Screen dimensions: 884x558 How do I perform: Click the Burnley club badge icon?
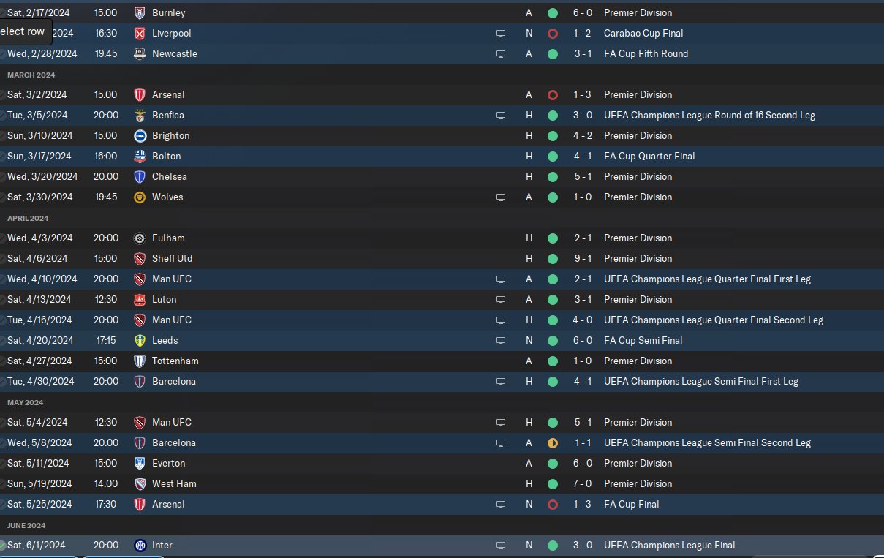point(140,13)
